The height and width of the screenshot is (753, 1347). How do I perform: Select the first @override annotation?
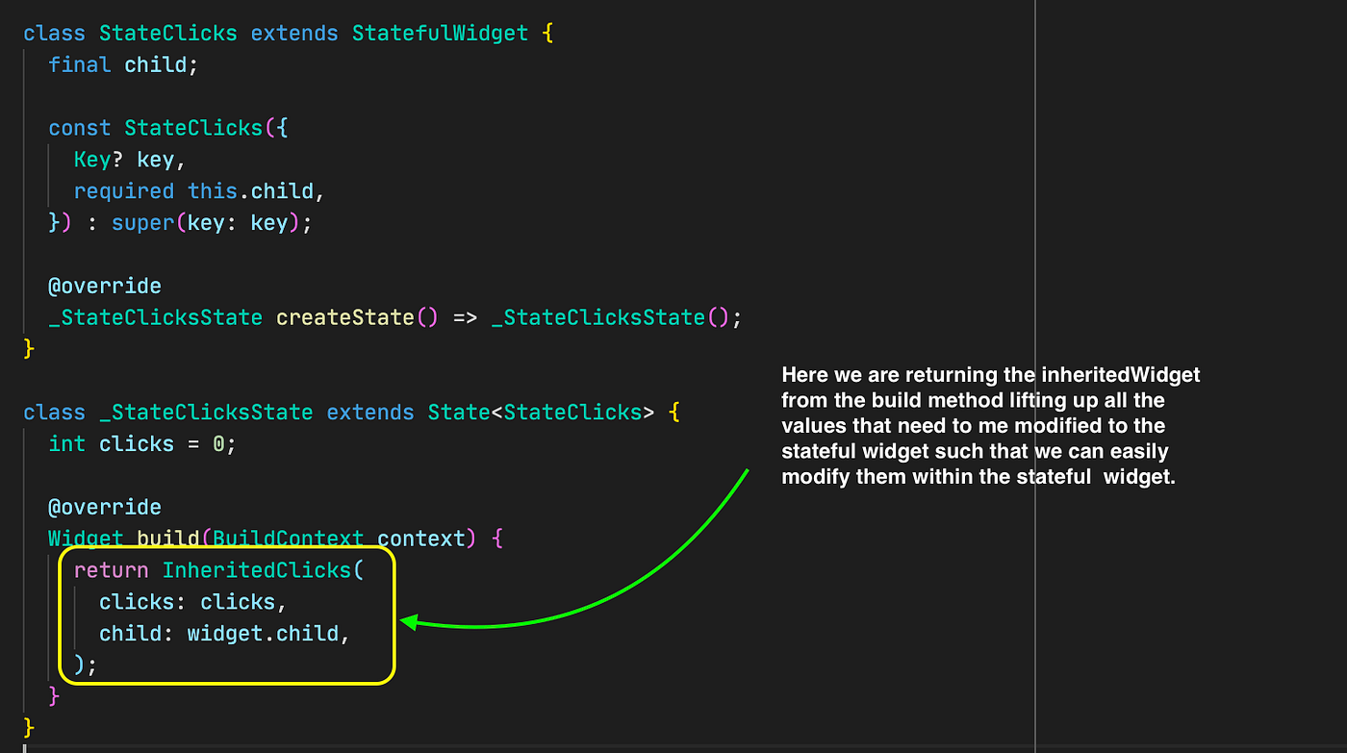[105, 285]
